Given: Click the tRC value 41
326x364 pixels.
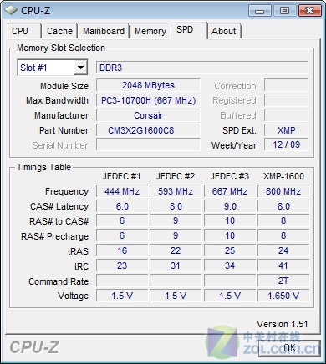Looking at the screenshot, I should click(283, 265).
